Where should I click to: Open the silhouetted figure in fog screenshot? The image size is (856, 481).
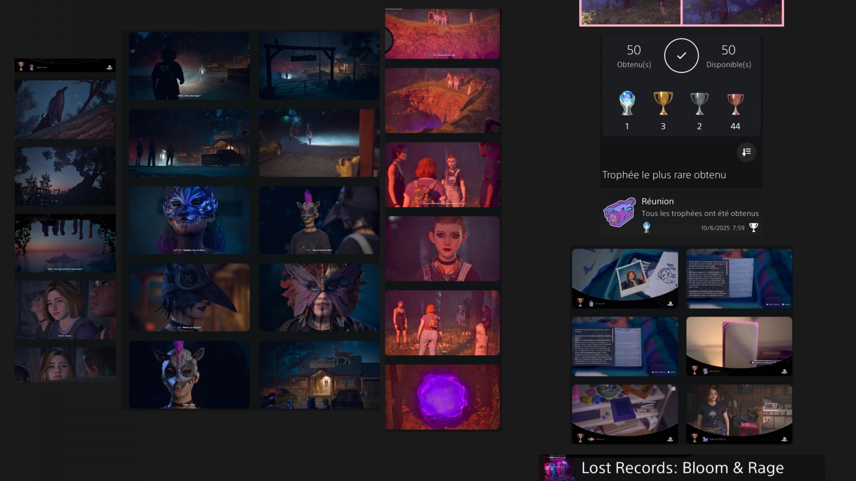click(x=189, y=65)
